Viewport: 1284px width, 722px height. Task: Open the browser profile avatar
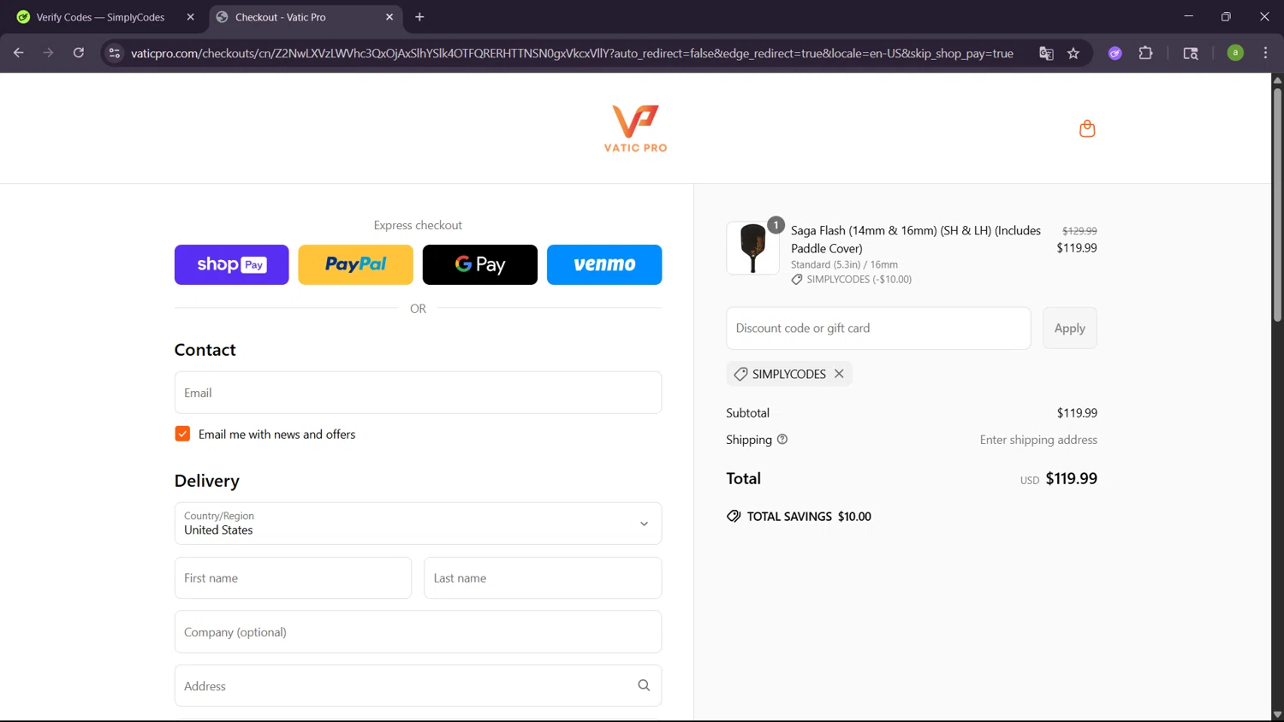[1235, 53]
